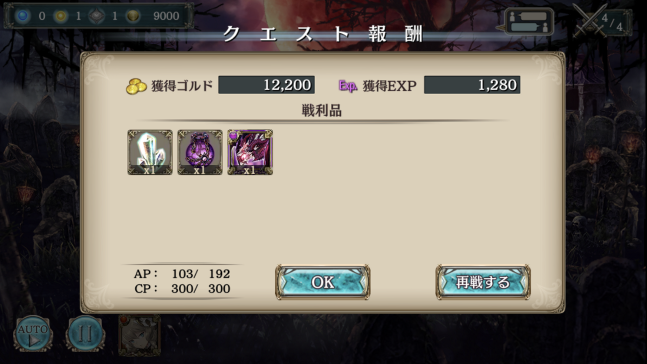The image size is (647, 364).
Task: Select the purple pouch loot item
Action: (200, 152)
